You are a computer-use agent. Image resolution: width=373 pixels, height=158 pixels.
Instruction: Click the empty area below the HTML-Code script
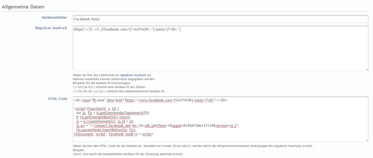coord(220,138)
